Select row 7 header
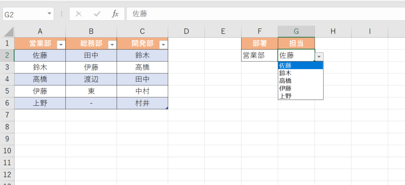 [7, 115]
